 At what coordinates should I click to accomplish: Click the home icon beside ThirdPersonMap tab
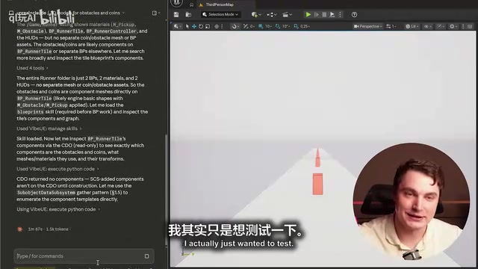pyautogui.click(x=191, y=4)
